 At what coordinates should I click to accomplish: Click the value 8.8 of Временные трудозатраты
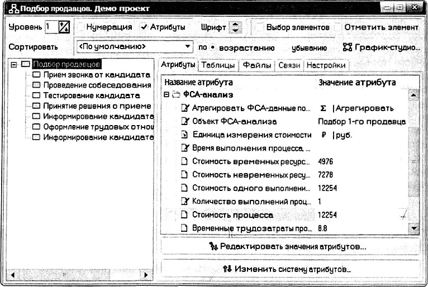[x=322, y=228]
